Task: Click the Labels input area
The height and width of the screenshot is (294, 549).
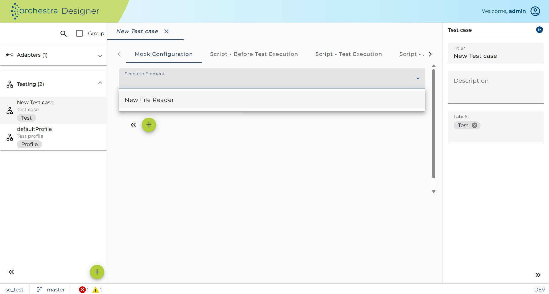Action: 496,127
